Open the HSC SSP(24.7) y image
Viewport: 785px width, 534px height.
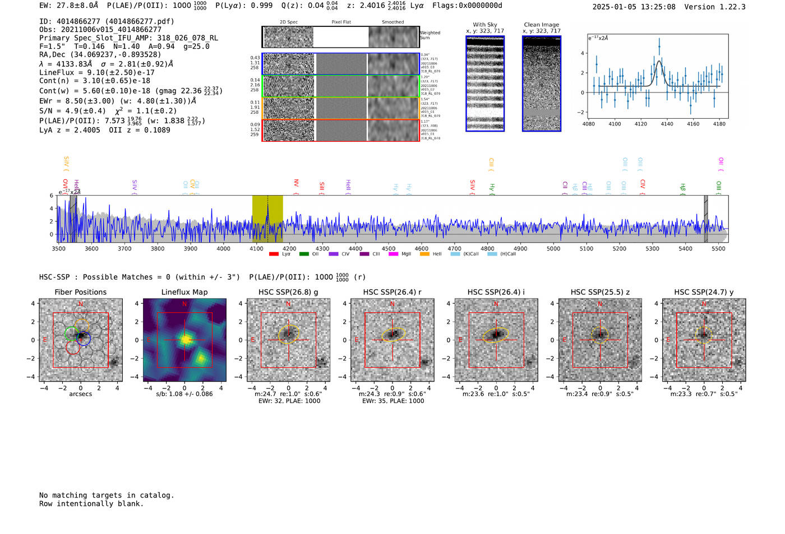click(704, 340)
